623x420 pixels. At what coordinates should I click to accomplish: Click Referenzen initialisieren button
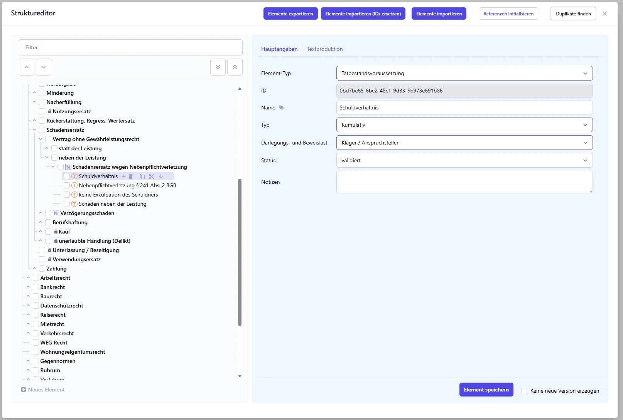[x=508, y=13]
